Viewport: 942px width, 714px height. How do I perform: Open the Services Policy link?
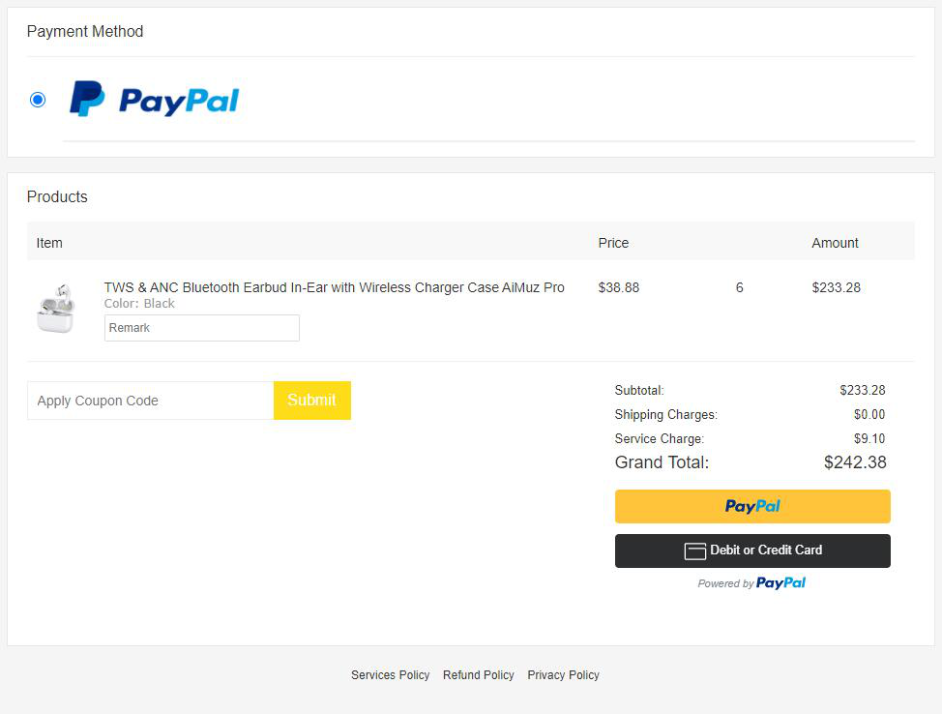(x=390, y=675)
